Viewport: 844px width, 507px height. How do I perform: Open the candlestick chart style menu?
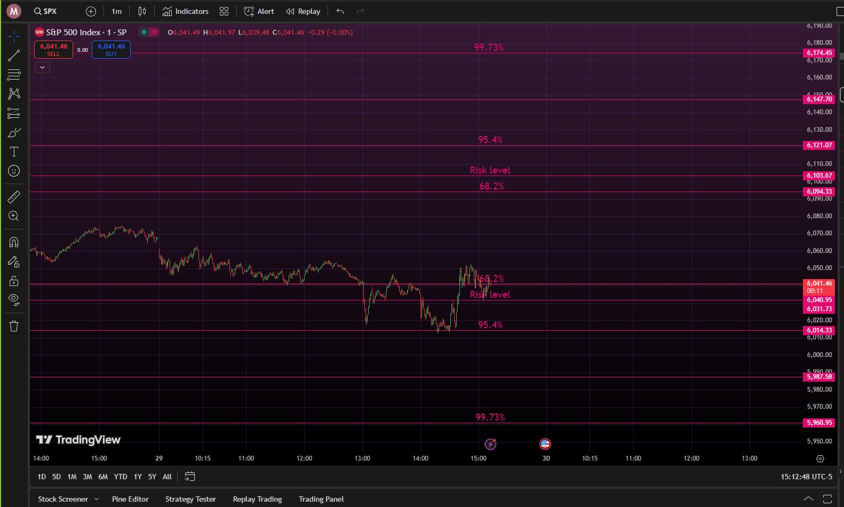(142, 11)
